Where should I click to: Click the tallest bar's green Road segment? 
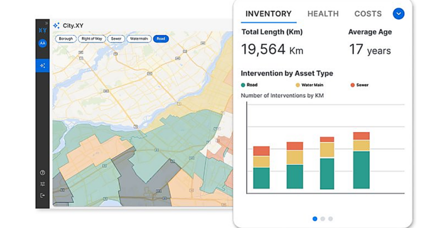361,170
